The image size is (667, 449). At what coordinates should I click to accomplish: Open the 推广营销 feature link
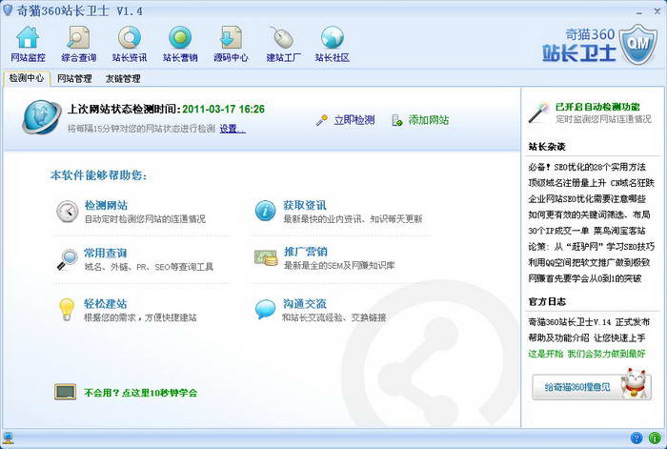click(305, 252)
